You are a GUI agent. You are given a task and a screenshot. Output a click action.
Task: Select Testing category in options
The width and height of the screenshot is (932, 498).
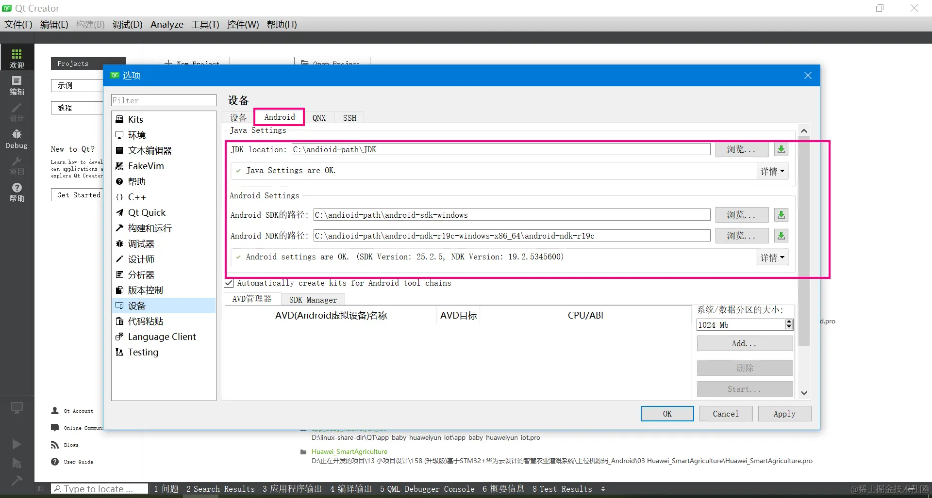tap(164, 352)
